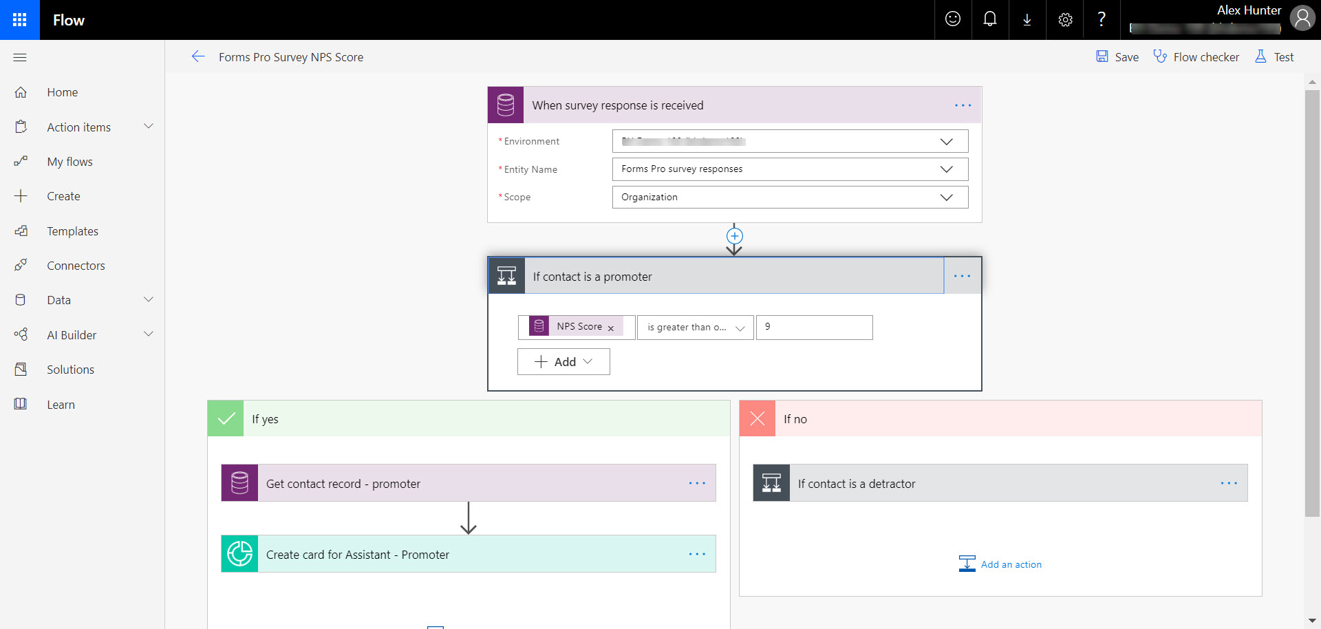
Task: Click the condition value field containing 9
Action: coord(814,328)
